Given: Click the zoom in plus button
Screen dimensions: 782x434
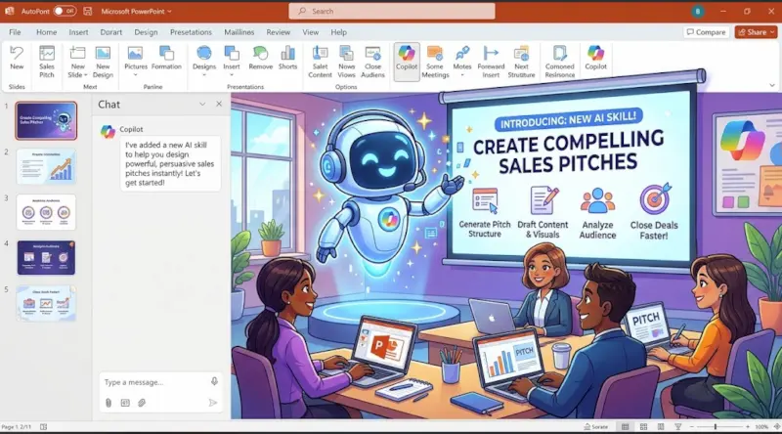Looking at the screenshot, I should tap(747, 427).
